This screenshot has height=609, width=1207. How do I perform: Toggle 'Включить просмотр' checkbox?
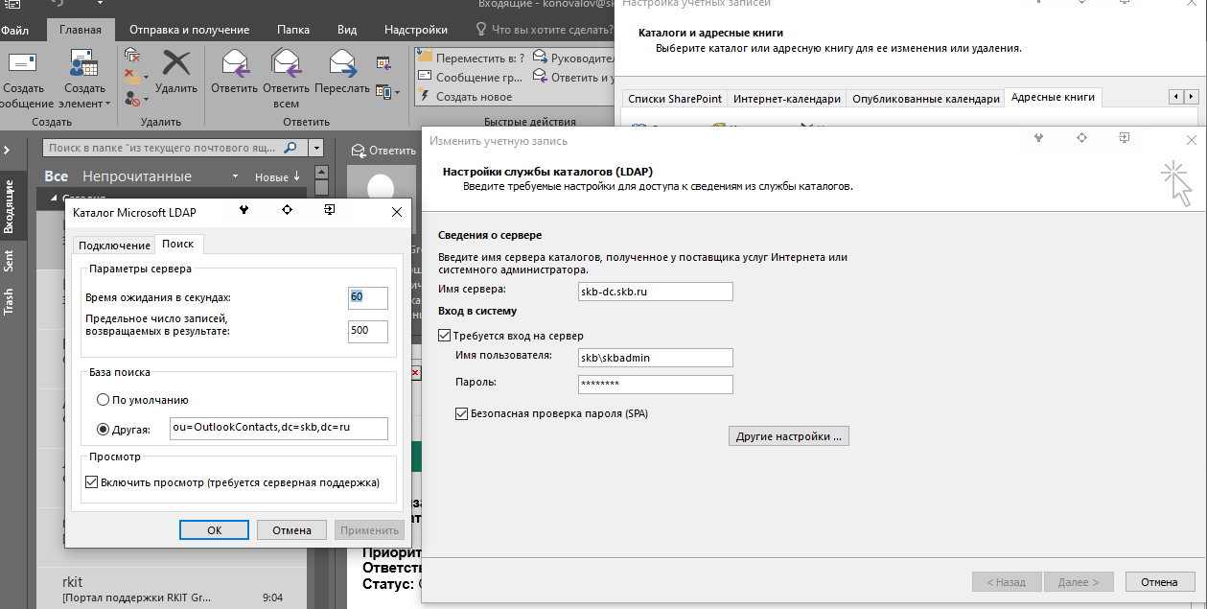point(92,482)
